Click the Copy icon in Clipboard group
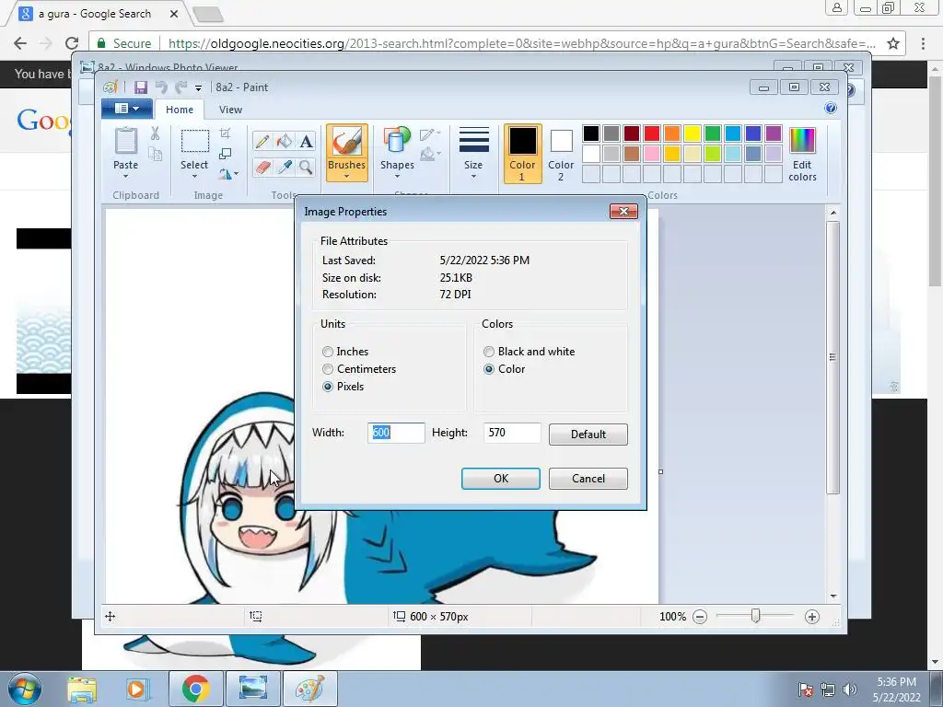 155,154
